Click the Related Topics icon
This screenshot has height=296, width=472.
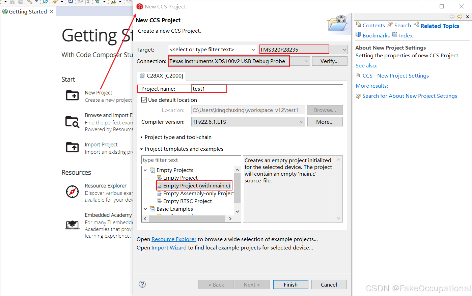coord(416,24)
